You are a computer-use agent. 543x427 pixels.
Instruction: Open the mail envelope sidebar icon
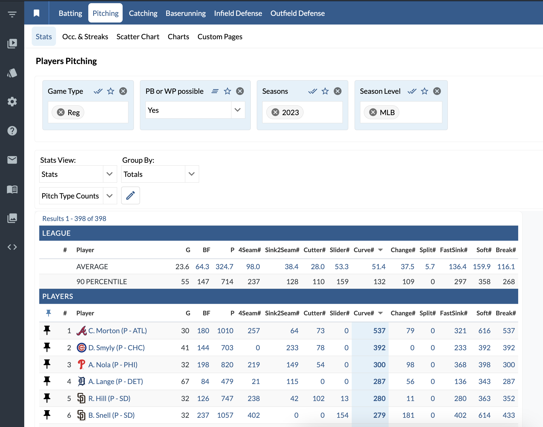point(12,160)
